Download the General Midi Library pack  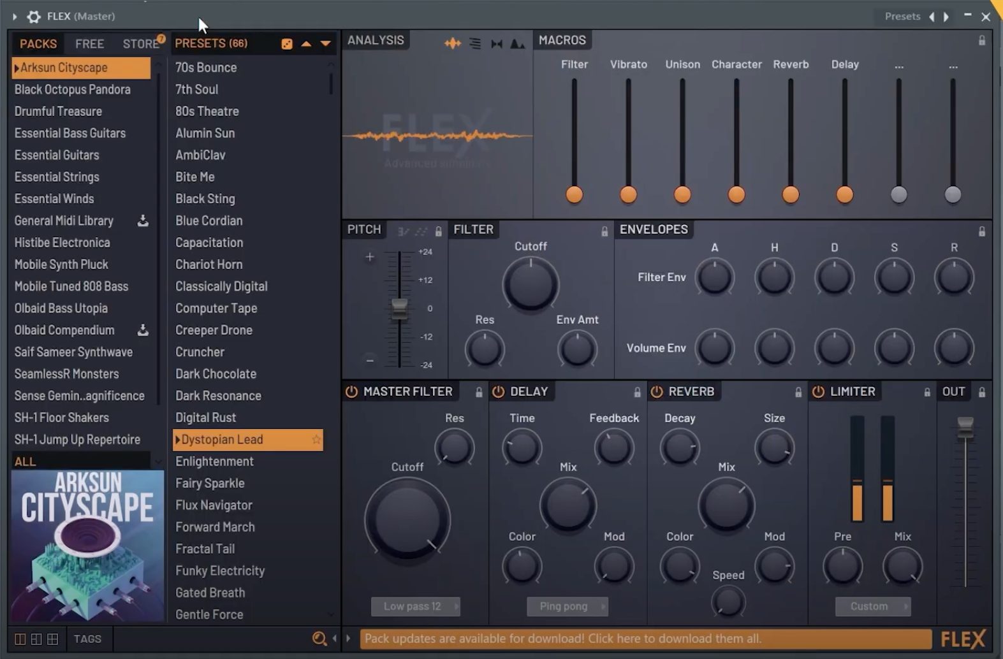click(x=143, y=221)
